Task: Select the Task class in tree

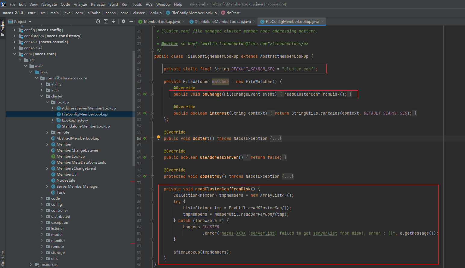Action: pos(61,192)
